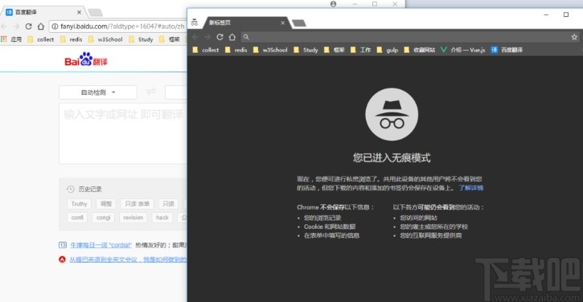
Task: Click the incognito hat and glasses logo
Action: 392,114
